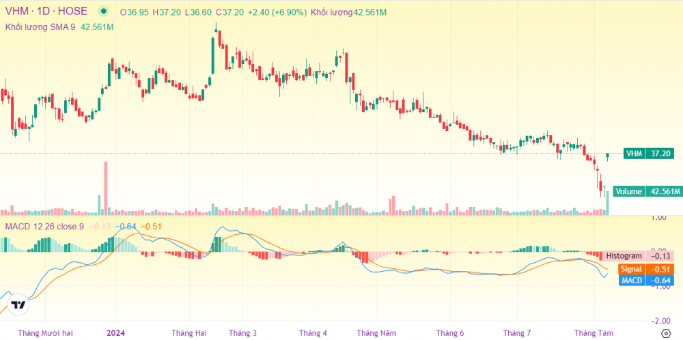This screenshot has height=340, width=683.
Task: Click the −0.13 histogram value in MACD legend
Action: click(100, 227)
